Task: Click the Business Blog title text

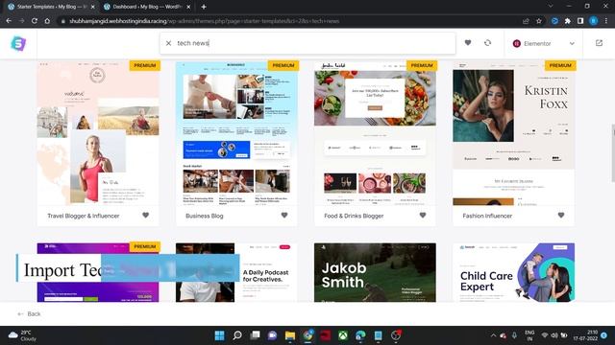Action: (x=205, y=216)
